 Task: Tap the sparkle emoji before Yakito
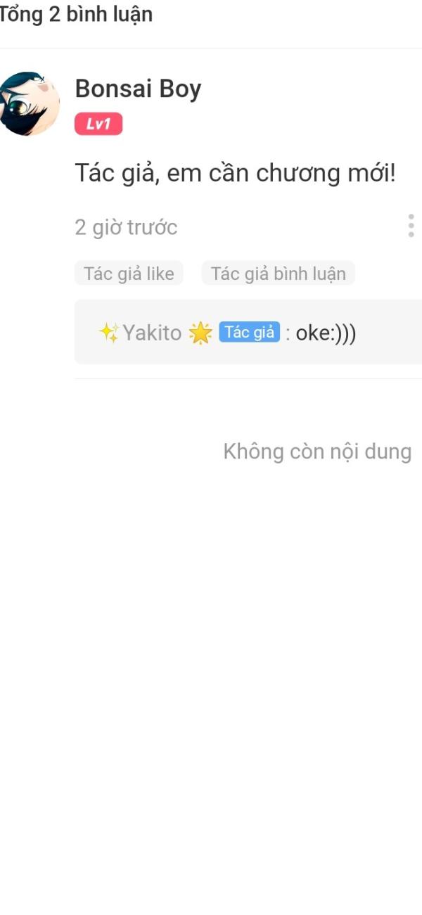coord(108,333)
